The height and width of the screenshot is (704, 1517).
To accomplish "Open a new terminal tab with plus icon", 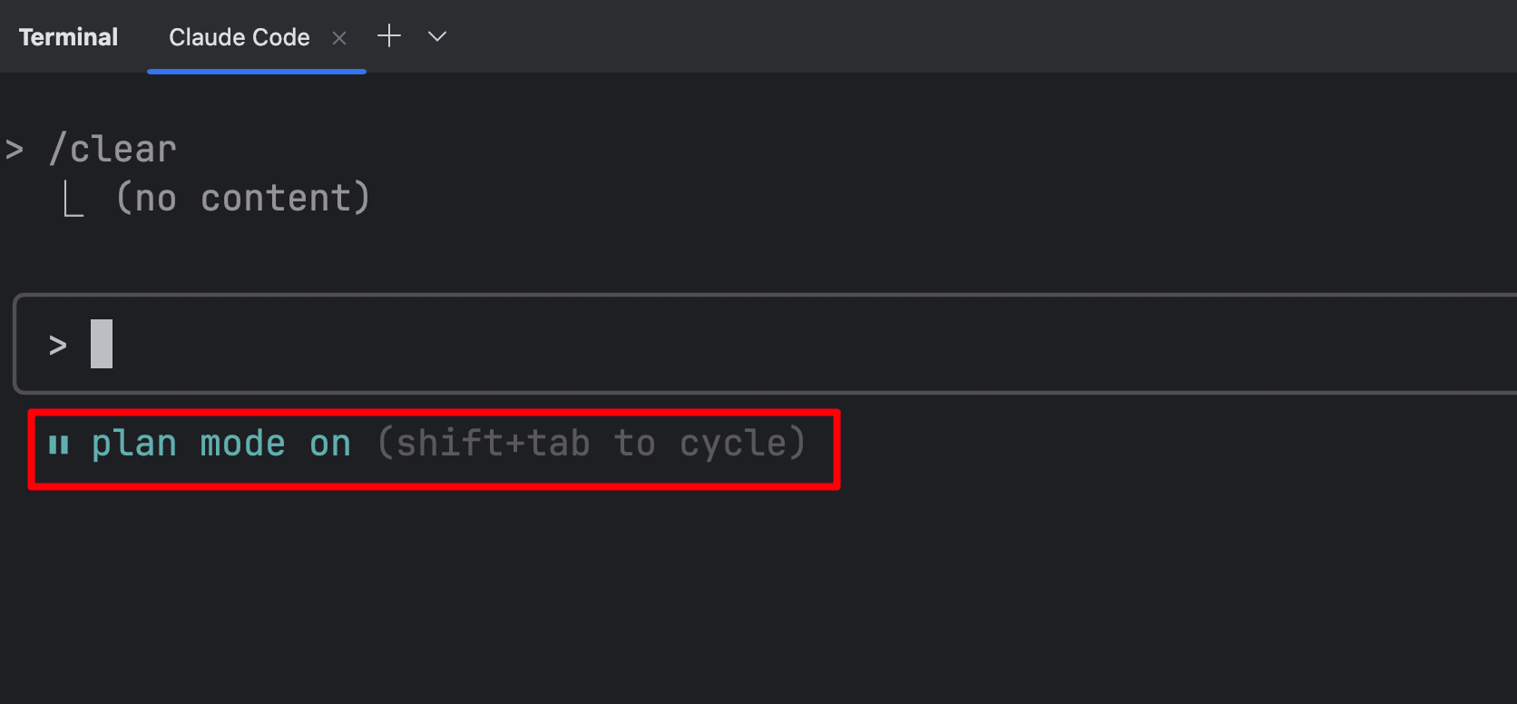I will pyautogui.click(x=389, y=36).
